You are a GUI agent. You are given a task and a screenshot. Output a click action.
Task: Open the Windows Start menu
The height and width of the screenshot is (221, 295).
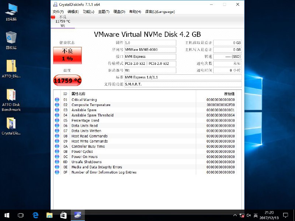pos(7,215)
